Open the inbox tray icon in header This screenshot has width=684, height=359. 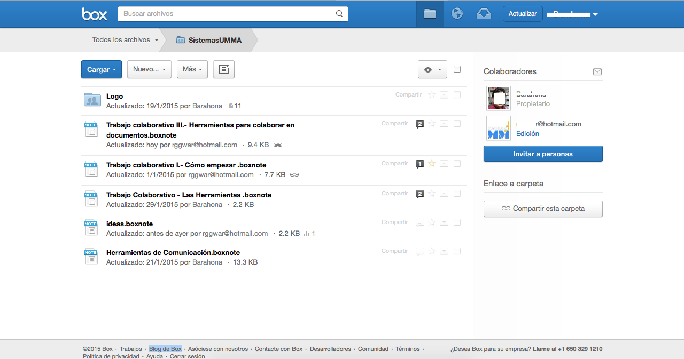click(484, 14)
